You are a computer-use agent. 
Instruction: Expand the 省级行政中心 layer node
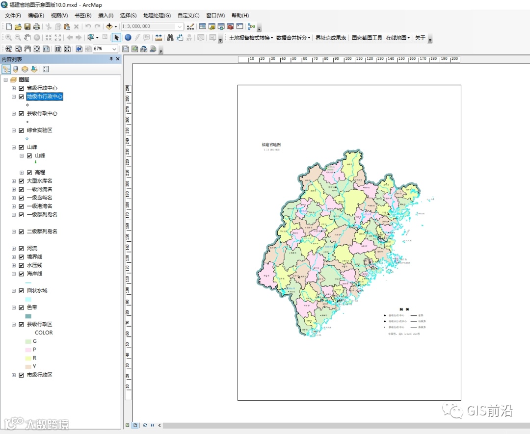(x=14, y=88)
